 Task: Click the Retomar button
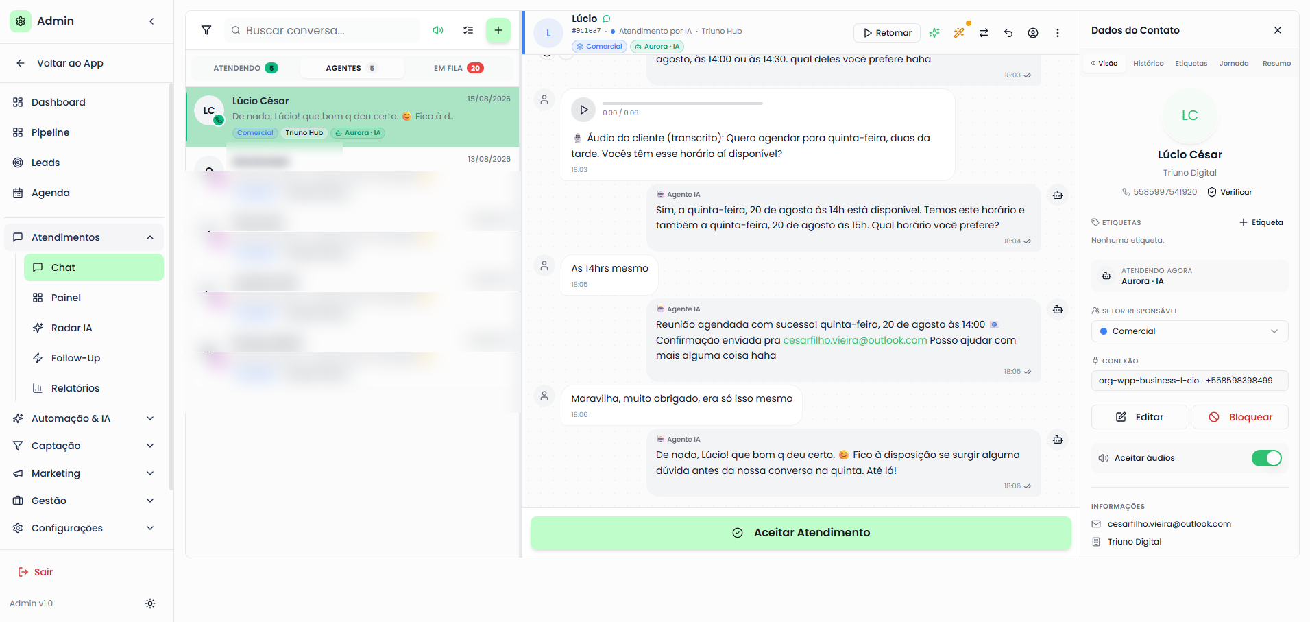pyautogui.click(x=887, y=33)
